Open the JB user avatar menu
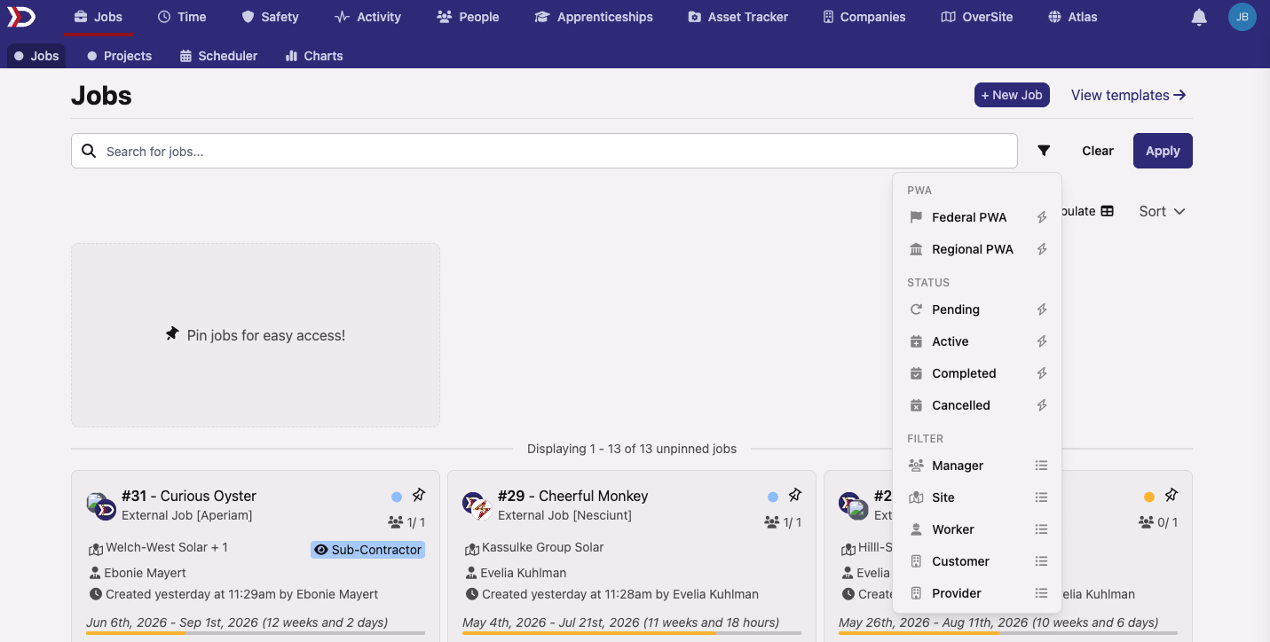The width and height of the screenshot is (1270, 642). click(1242, 17)
